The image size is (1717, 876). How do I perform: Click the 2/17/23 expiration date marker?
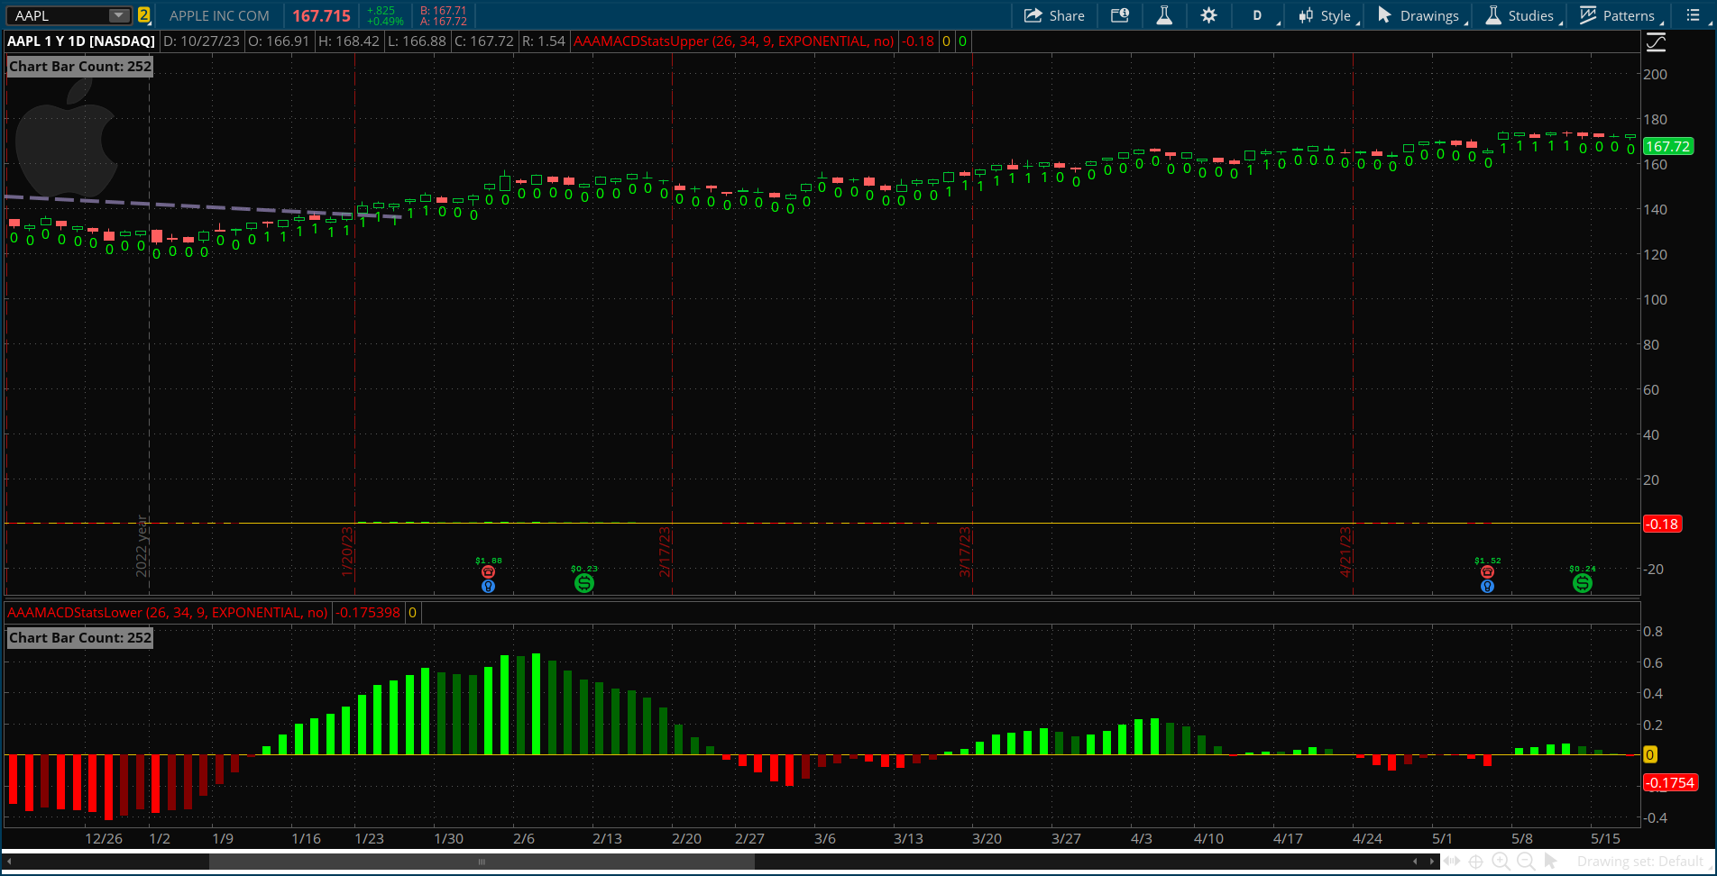coord(664,552)
